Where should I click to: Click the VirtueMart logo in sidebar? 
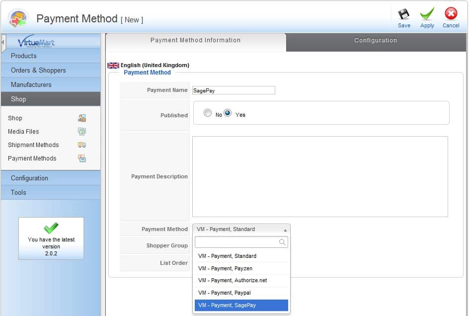pos(36,41)
